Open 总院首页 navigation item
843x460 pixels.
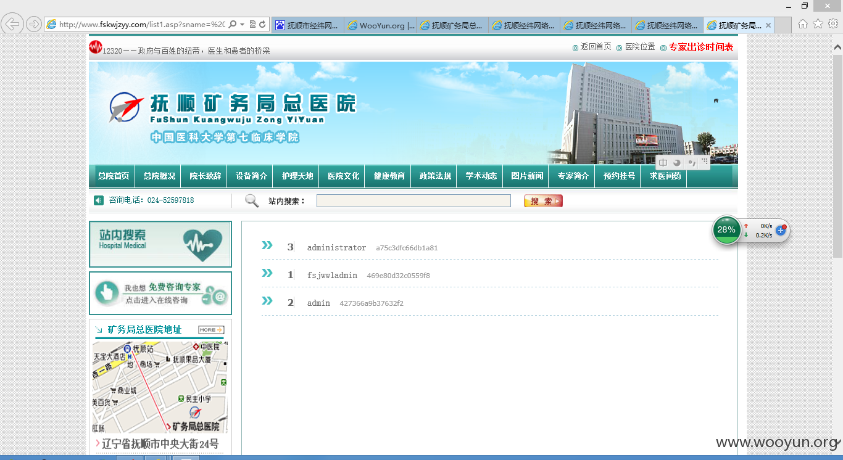click(x=114, y=176)
